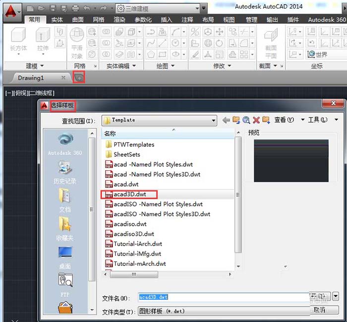Switch to the 实体 ribbon tab
The image size is (347, 322).
point(57,20)
